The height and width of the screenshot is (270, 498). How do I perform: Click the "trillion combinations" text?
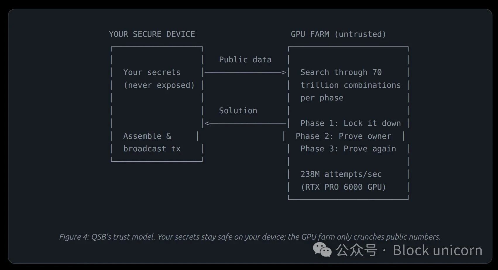(350, 85)
